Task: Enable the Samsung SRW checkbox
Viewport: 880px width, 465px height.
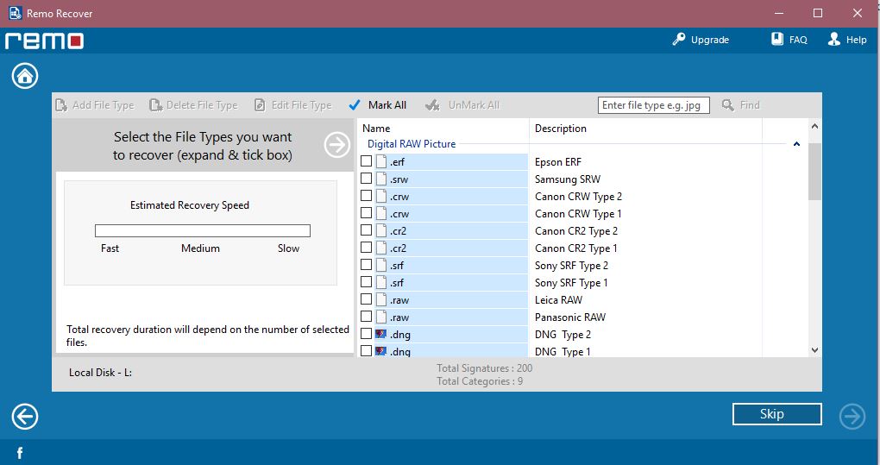Action: pos(367,179)
